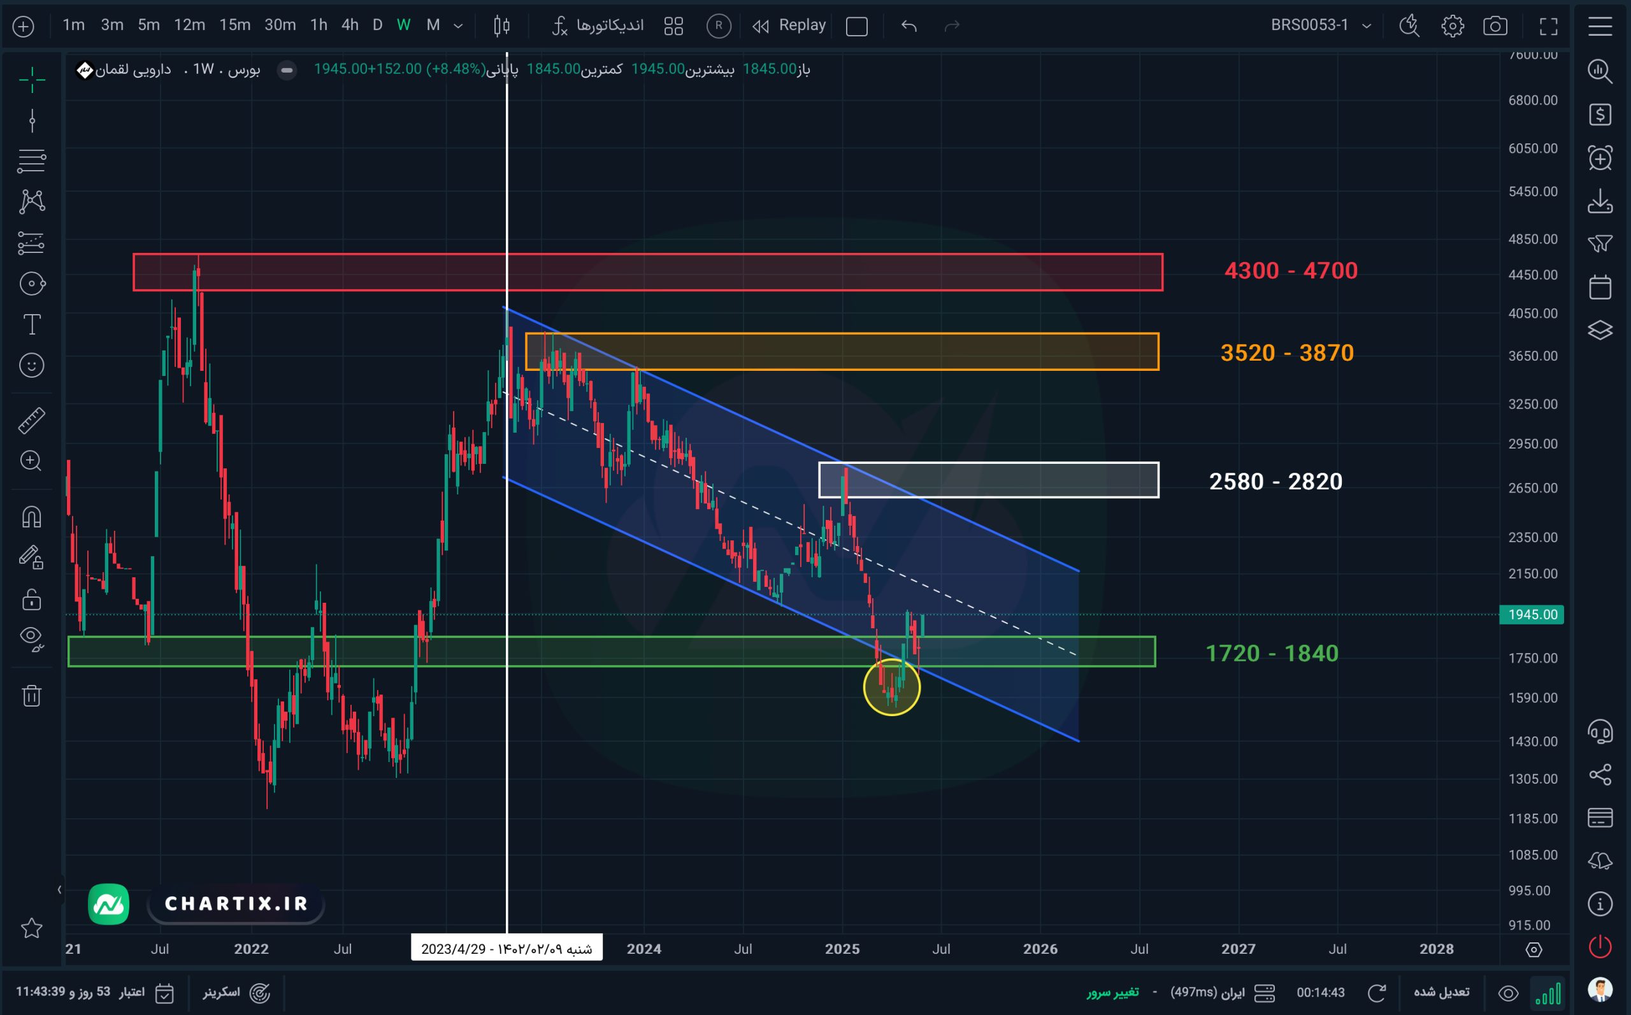The height and width of the screenshot is (1015, 1631).
Task: Collapse the symbol legend with minus button
Action: [287, 69]
